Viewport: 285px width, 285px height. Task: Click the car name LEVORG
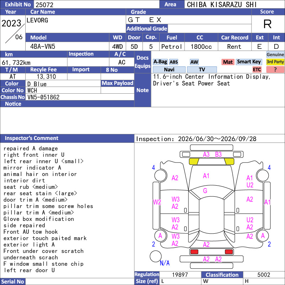(37, 20)
